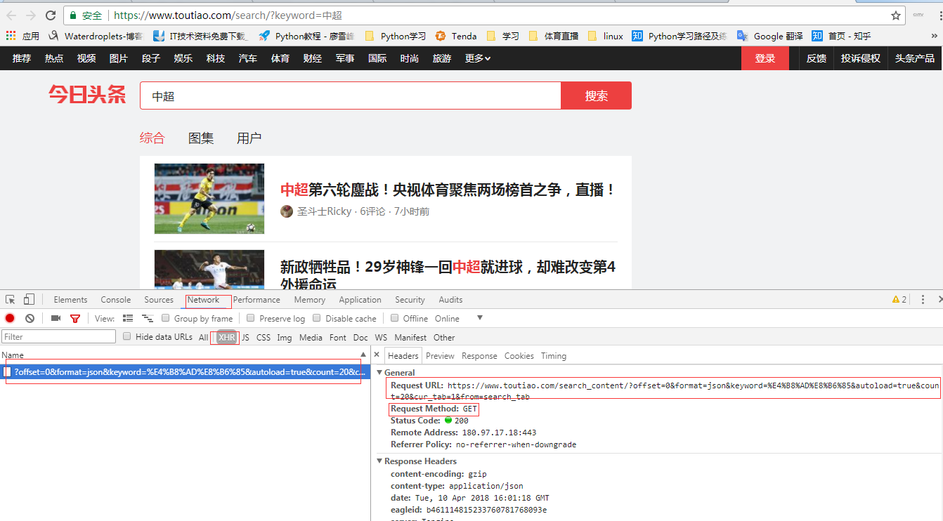Tick the Hide data URLs checkbox

click(x=127, y=336)
